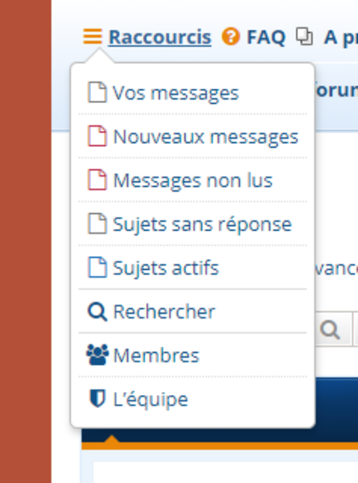Click the blue page icon beside Sujets actifs
This screenshot has height=483, width=358.
click(98, 267)
